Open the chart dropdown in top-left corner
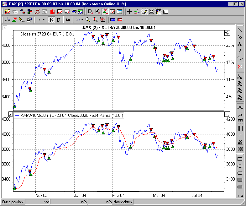 (5, 28)
